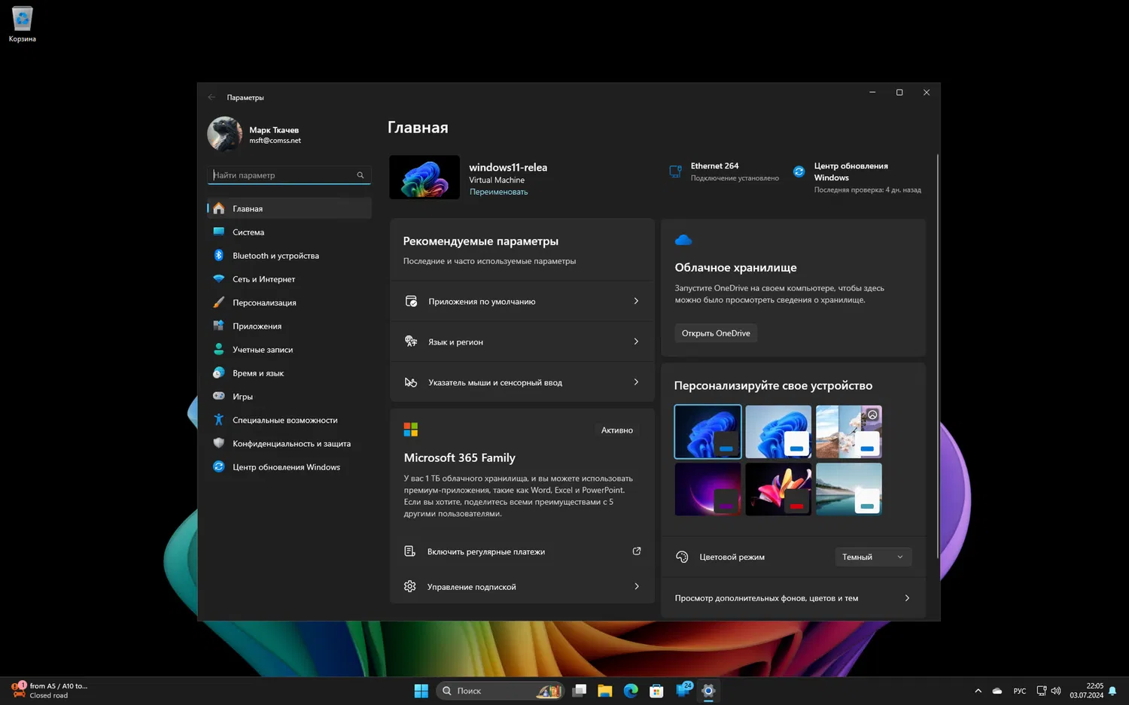The image size is (1129, 705).
Task: Click the search magnifier icon in settings
Action: point(361,175)
